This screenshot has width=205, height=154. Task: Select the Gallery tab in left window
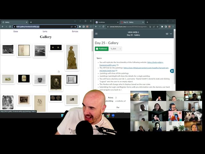pyautogui.click(x=14, y=22)
